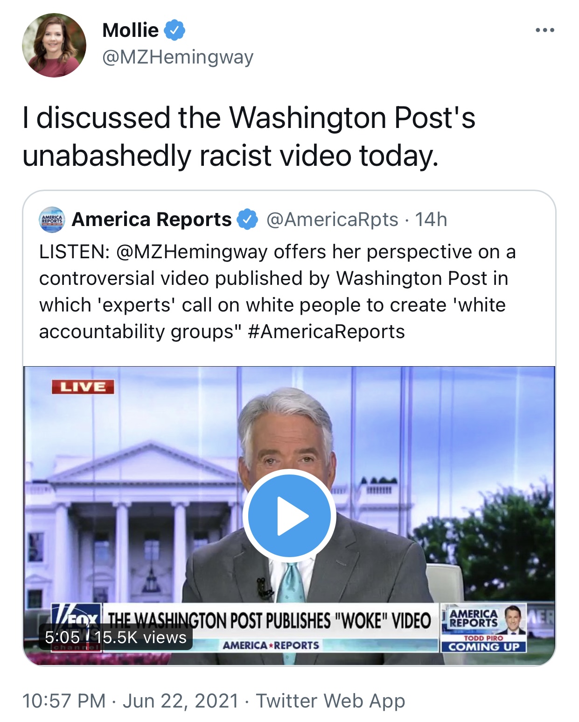Image resolution: width=579 pixels, height=722 pixels.
Task: Open the #AmericaReports hashtag
Action: tap(326, 332)
